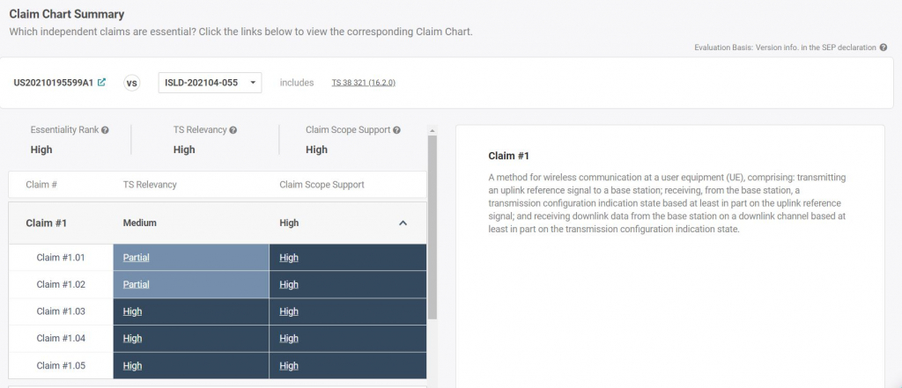Viewport: 902px width, 388px height.
Task: Click help icon beside Essentiality Rank
Action: (105, 130)
